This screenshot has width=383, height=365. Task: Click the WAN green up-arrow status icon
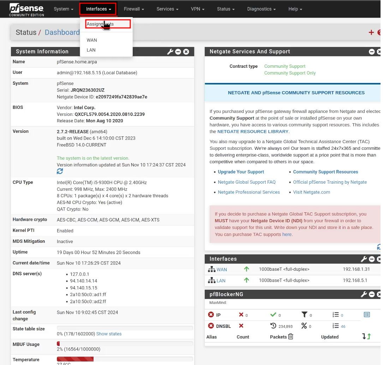[x=246, y=269]
